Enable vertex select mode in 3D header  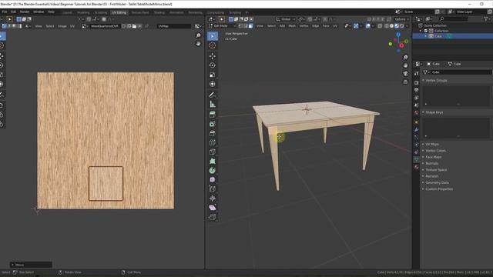240,26
